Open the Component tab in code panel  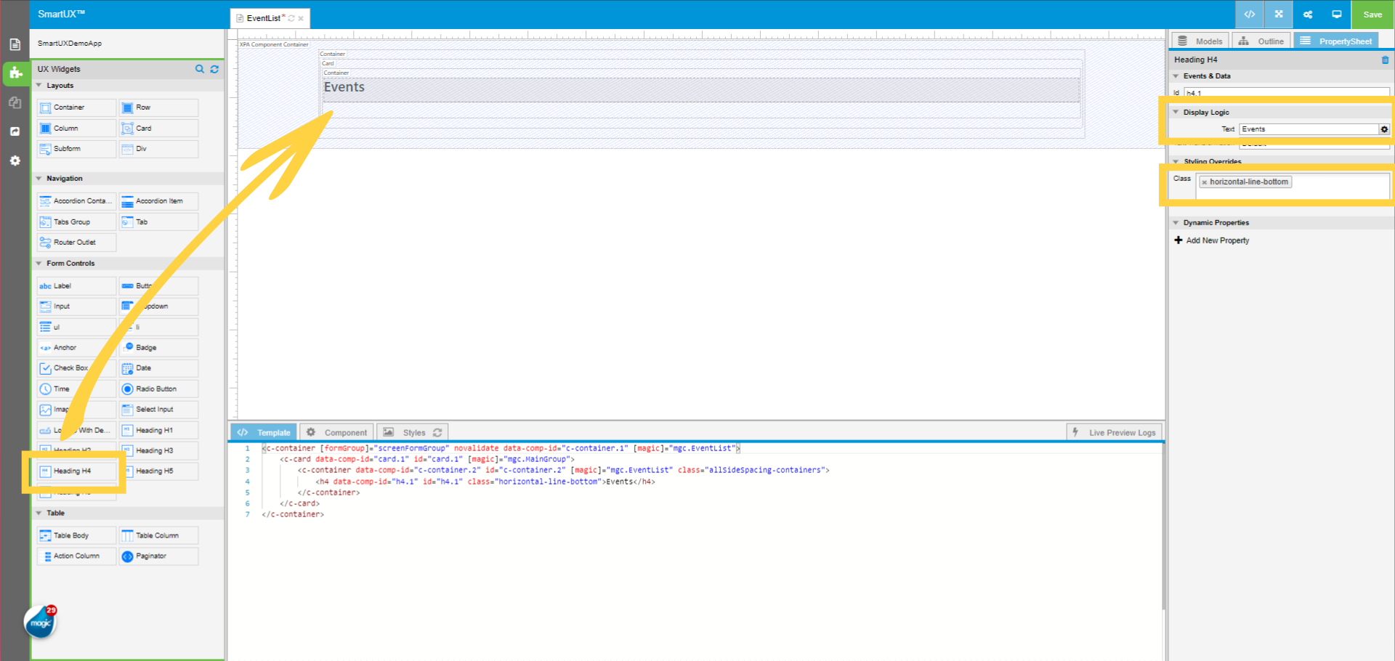(x=337, y=432)
